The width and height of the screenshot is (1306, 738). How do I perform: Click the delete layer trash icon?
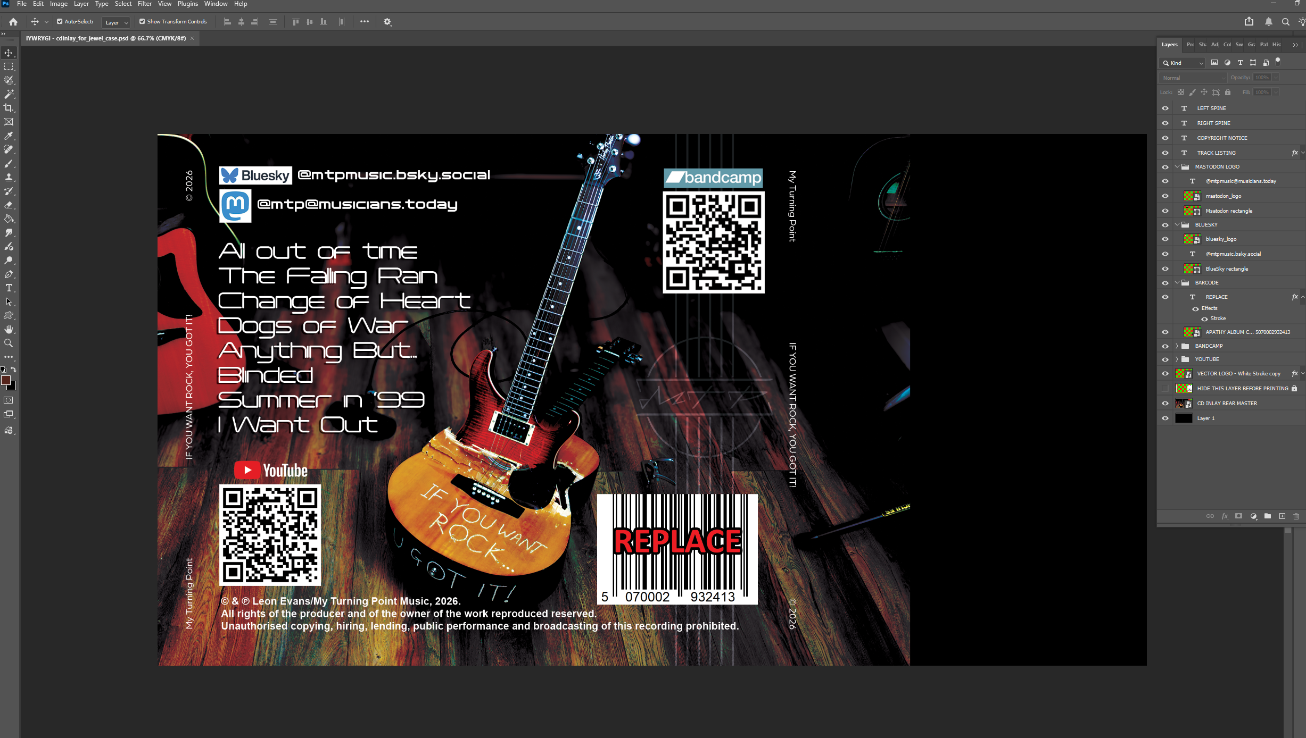[1296, 516]
